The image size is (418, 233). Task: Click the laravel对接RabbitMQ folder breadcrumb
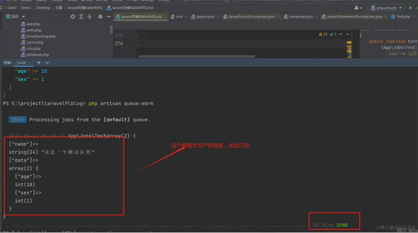click(85, 8)
